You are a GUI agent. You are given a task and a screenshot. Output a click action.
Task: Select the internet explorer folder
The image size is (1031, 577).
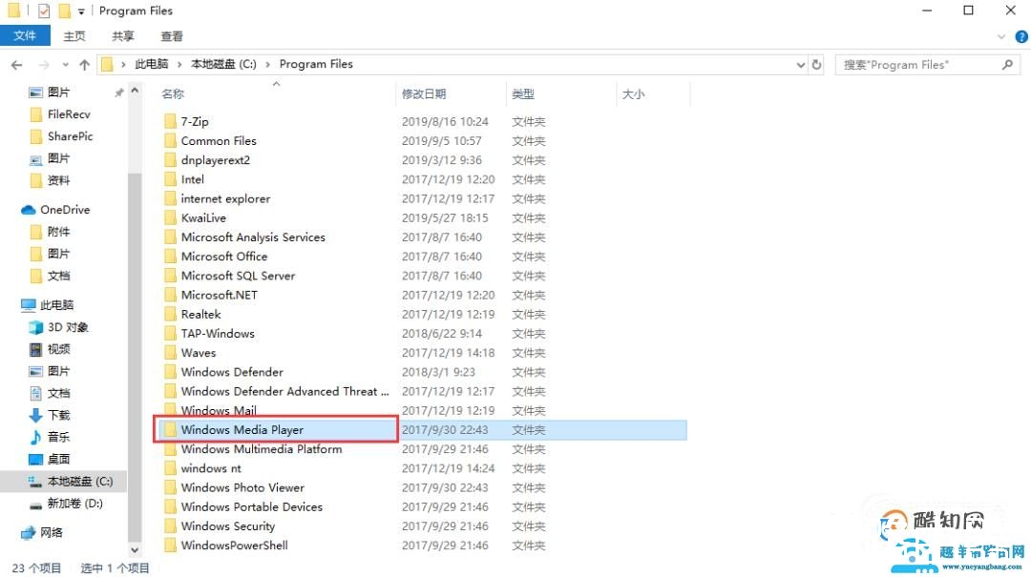point(225,198)
